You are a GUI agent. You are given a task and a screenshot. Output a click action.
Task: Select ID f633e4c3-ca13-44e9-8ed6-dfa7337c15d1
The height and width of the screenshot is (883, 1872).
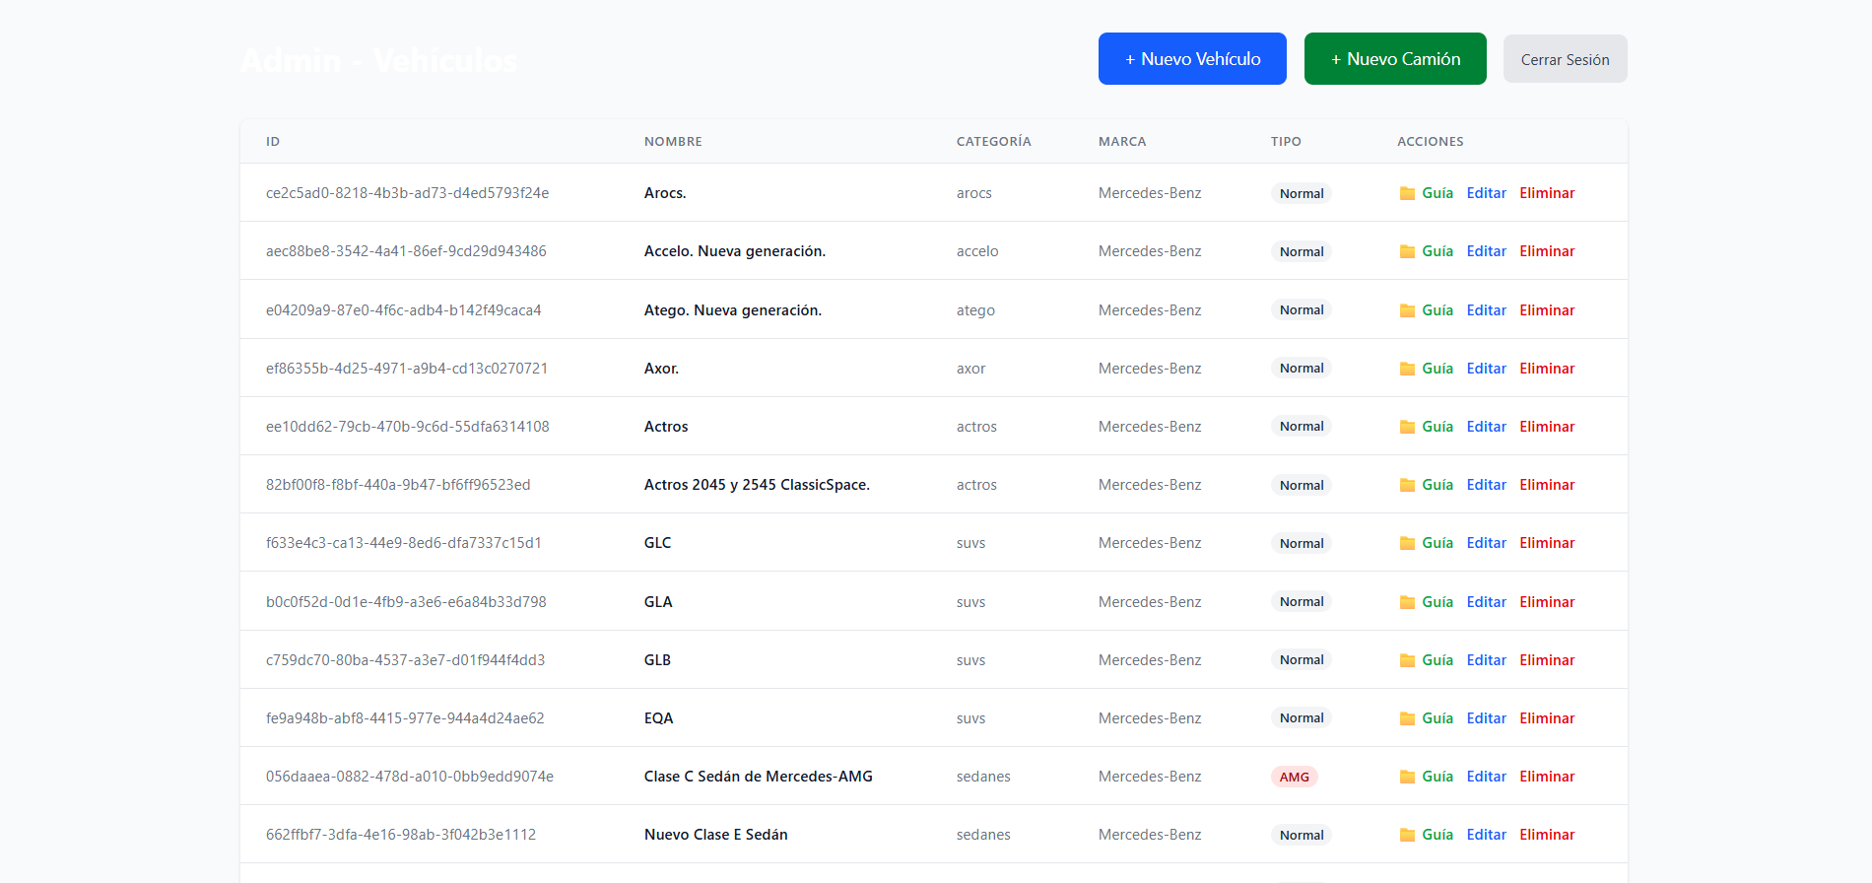pyautogui.click(x=404, y=543)
